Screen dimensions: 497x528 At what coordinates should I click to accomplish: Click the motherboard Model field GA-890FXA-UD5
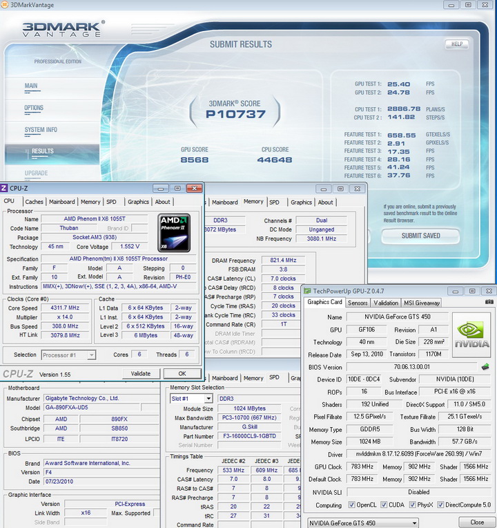point(92,408)
